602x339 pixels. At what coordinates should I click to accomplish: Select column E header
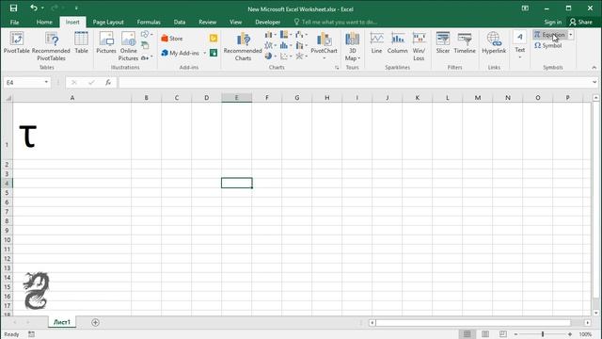click(x=236, y=98)
